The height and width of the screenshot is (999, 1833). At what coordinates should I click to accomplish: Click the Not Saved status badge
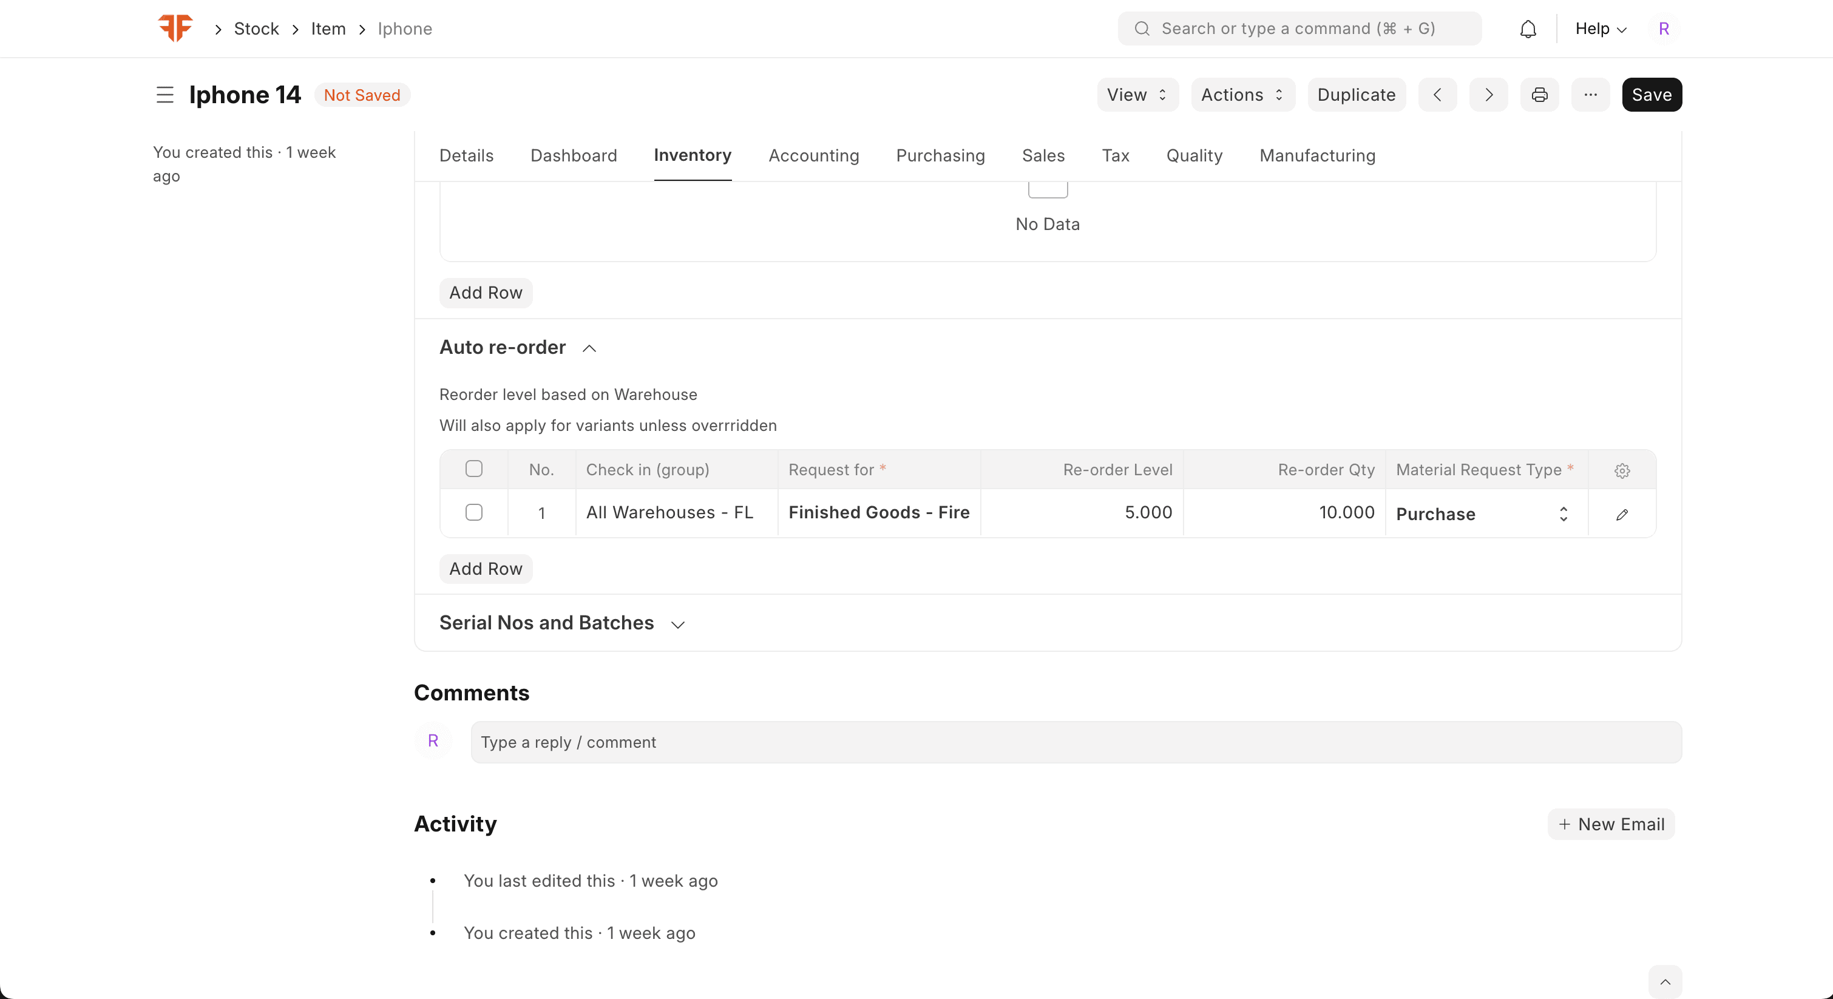[x=362, y=95]
